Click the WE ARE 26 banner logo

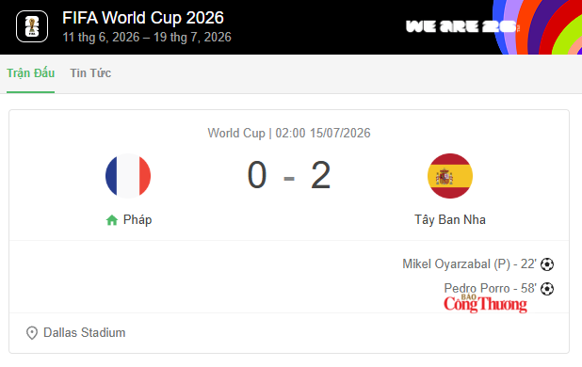(462, 26)
